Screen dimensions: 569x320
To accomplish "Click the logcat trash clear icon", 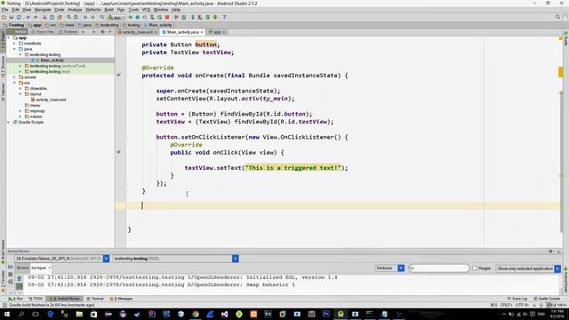I will (20, 278).
